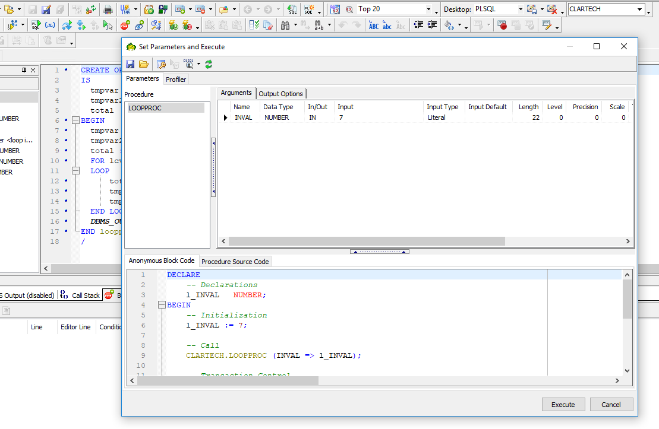Click the code pane vertical scrollbar thumb
The height and width of the screenshot is (429, 659).
[x=627, y=299]
